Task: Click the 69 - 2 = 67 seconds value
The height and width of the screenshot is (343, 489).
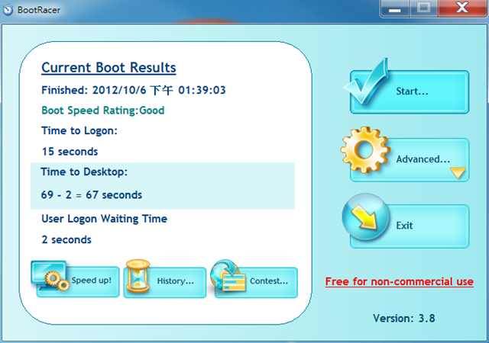Action: tap(92, 195)
